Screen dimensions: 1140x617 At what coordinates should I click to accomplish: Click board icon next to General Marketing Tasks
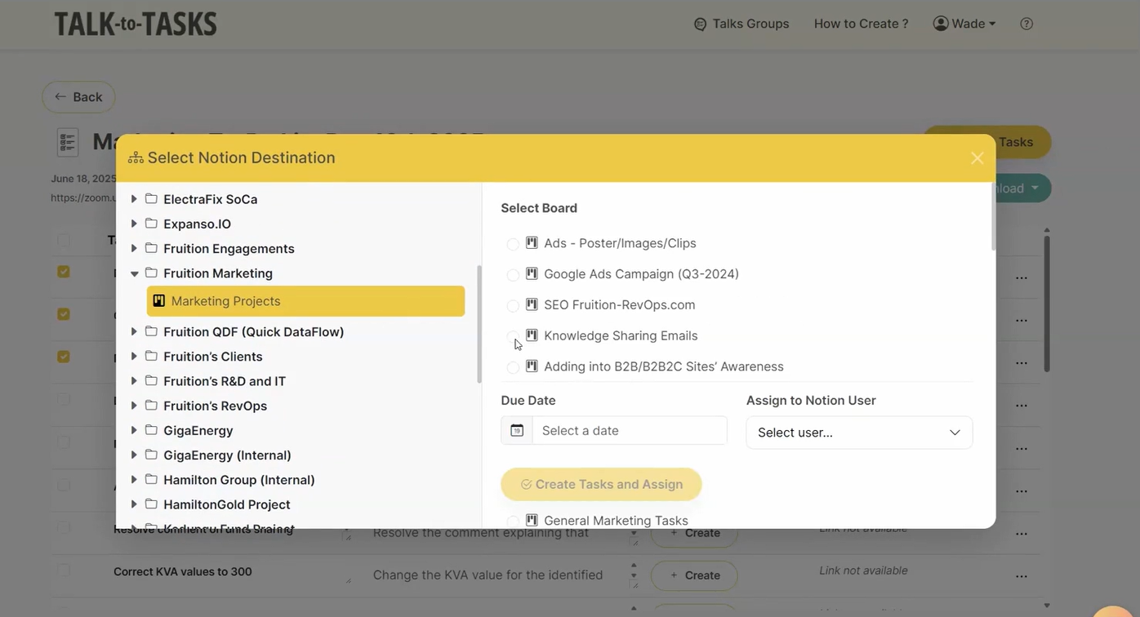point(532,520)
